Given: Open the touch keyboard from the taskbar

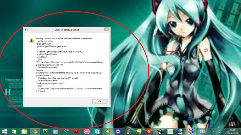Looking at the screenshot, I should 203,132.
